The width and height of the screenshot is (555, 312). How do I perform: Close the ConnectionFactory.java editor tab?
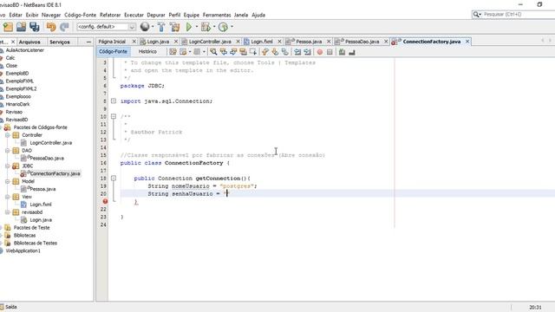[467, 42]
